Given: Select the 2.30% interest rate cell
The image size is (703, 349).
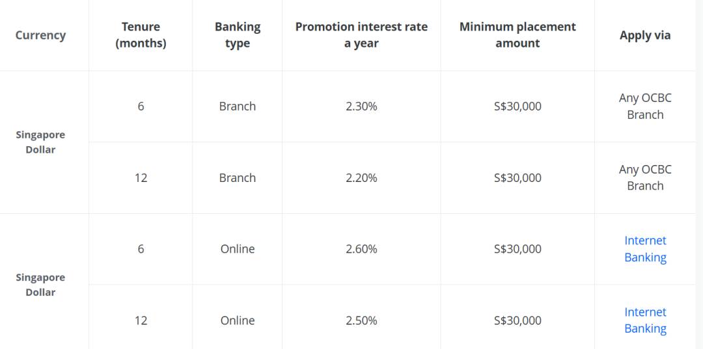Looking at the screenshot, I should (x=361, y=107).
